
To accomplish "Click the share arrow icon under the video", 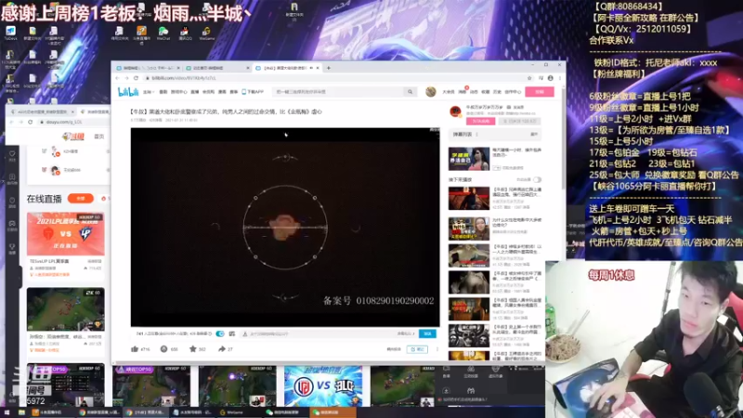I will point(221,349).
